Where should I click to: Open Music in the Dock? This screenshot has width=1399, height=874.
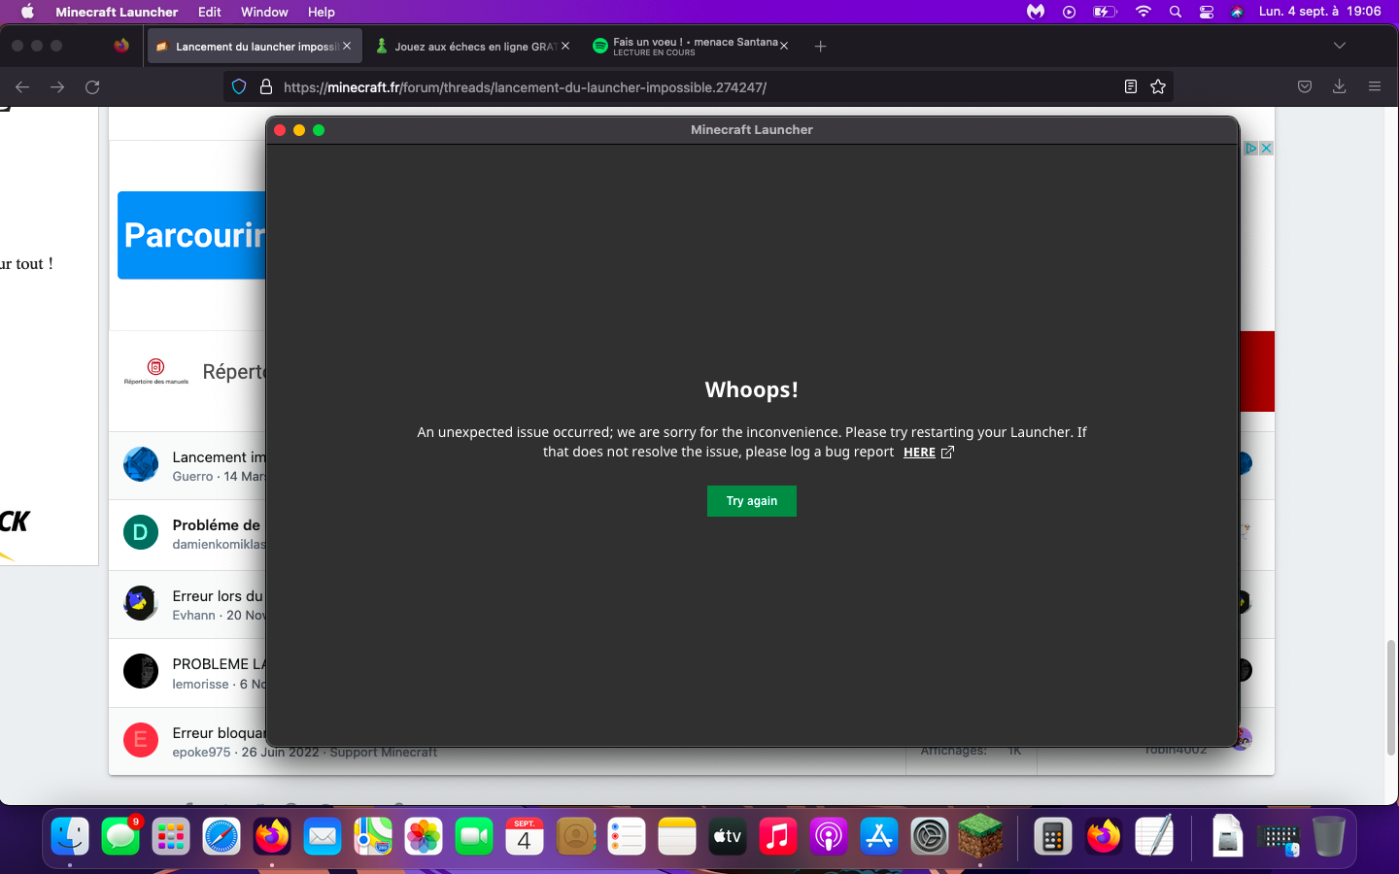pyautogui.click(x=778, y=836)
